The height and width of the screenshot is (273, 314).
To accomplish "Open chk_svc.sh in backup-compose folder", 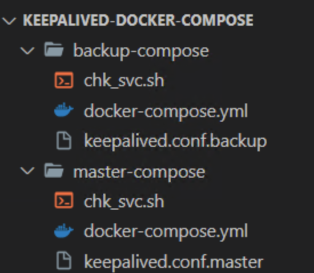I will coord(124,81).
